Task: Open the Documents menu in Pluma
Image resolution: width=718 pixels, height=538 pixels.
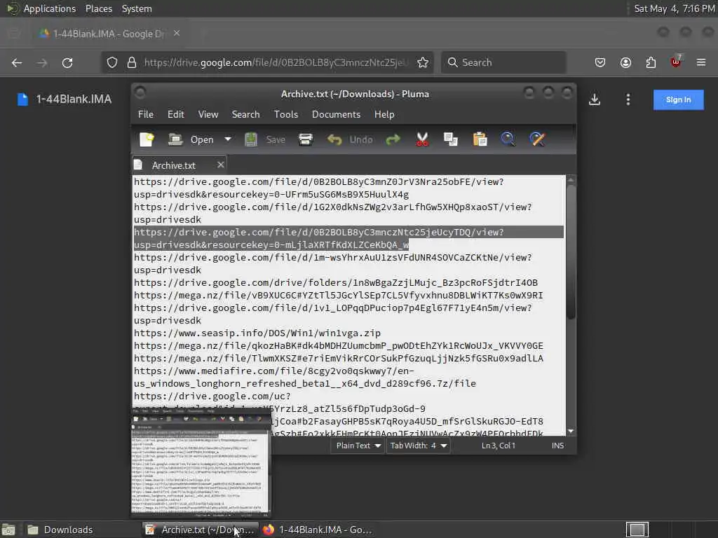Action: (x=336, y=114)
